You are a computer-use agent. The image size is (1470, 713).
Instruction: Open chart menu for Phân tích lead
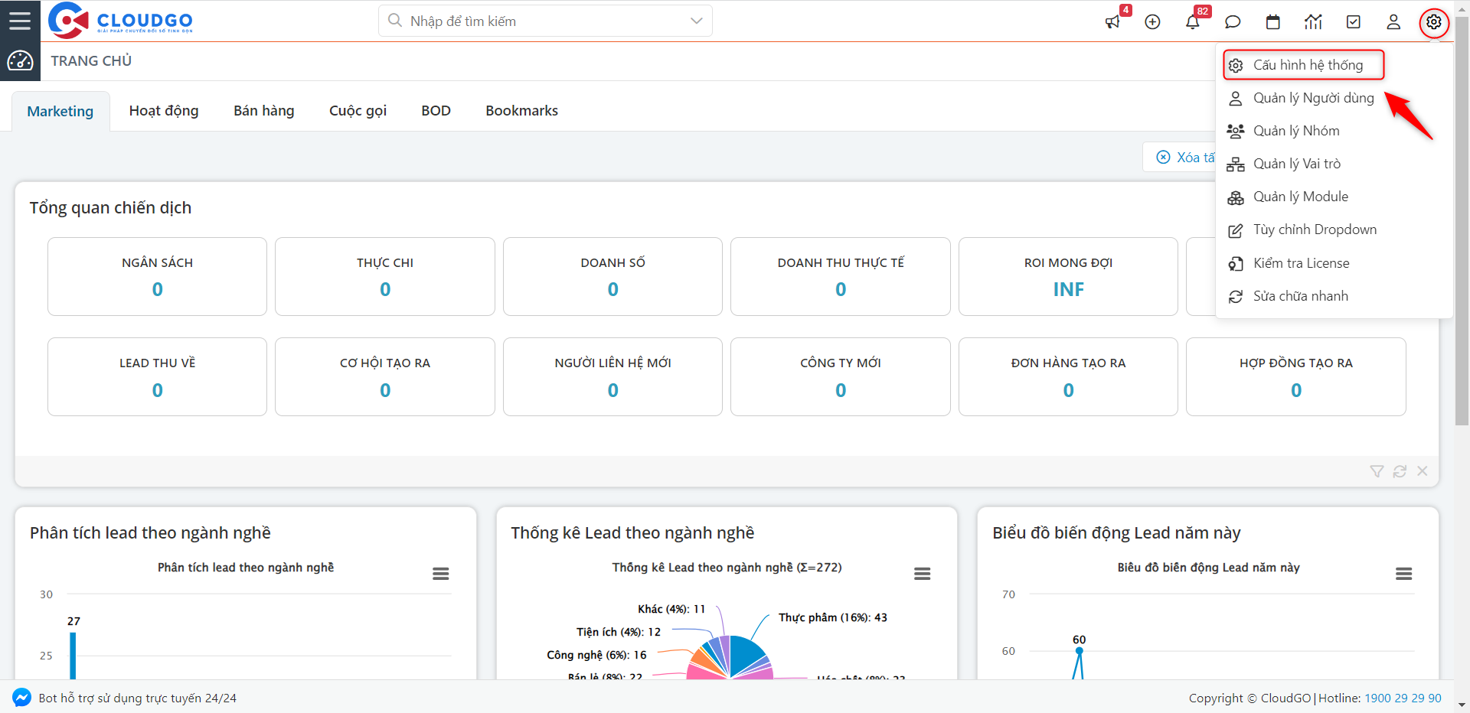(x=440, y=574)
